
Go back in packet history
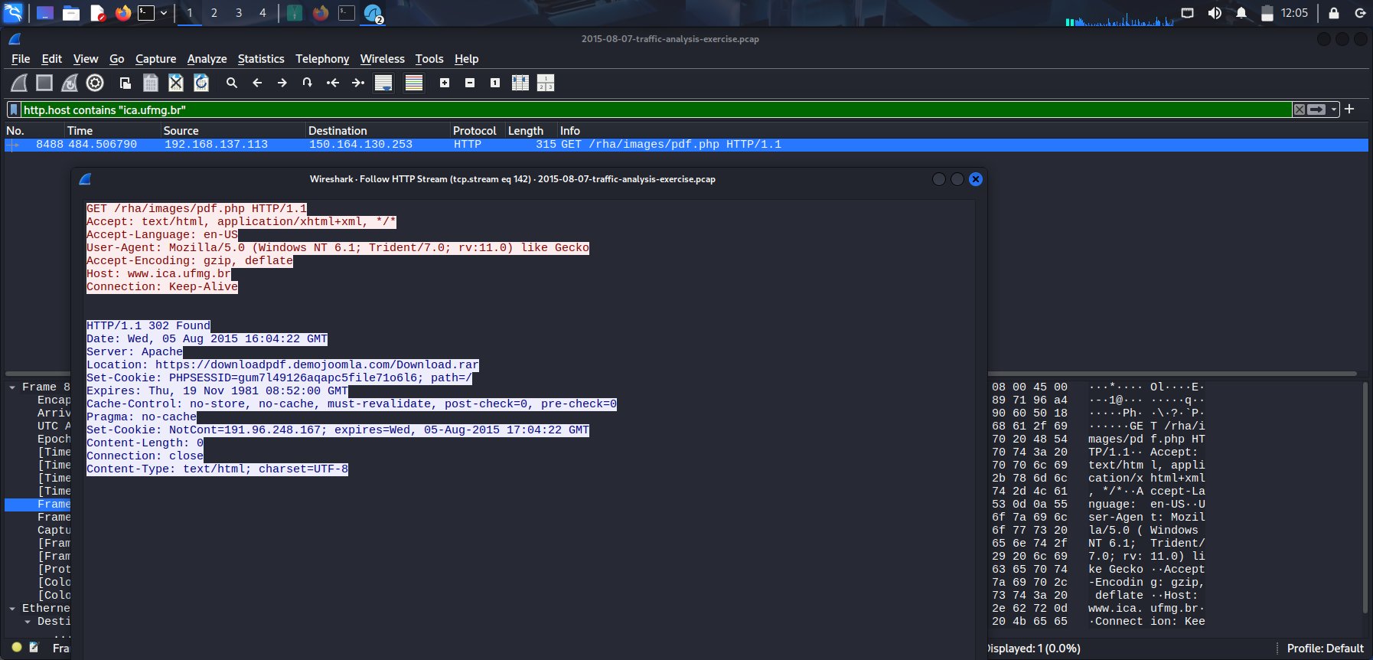click(257, 83)
